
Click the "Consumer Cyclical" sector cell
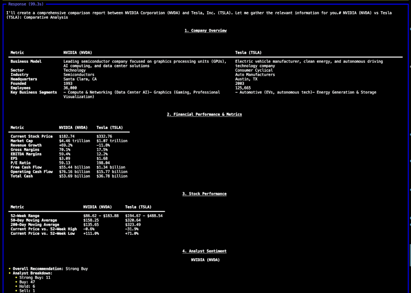254,70
